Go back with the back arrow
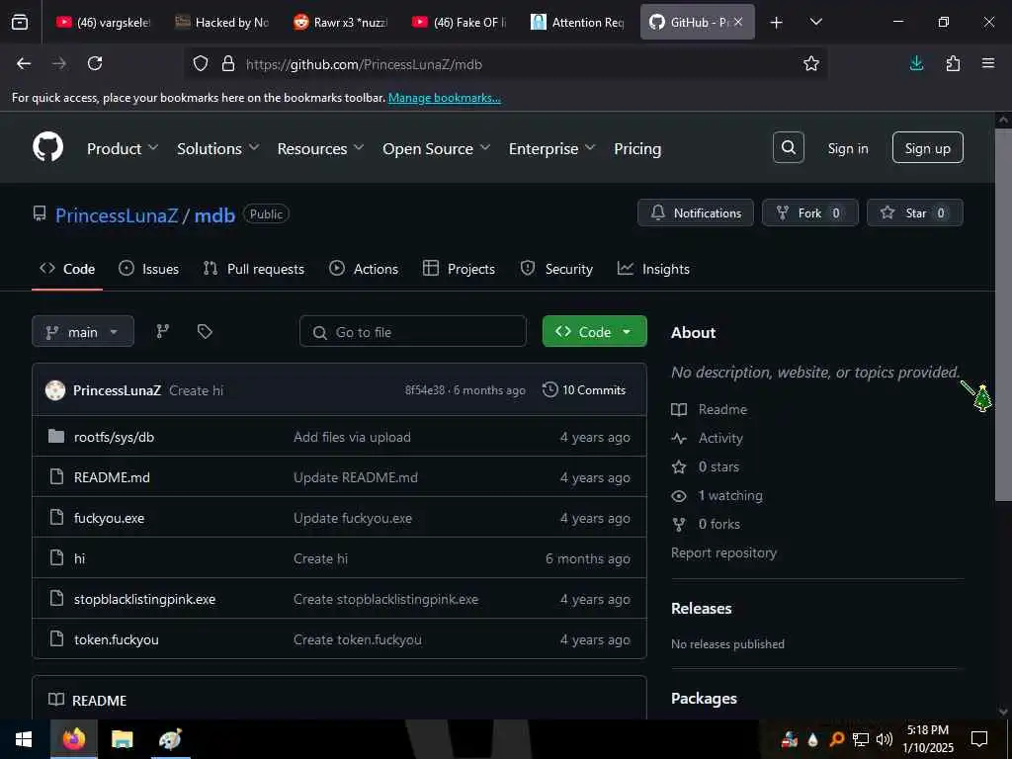Image resolution: width=1012 pixels, height=759 pixels. click(x=24, y=63)
